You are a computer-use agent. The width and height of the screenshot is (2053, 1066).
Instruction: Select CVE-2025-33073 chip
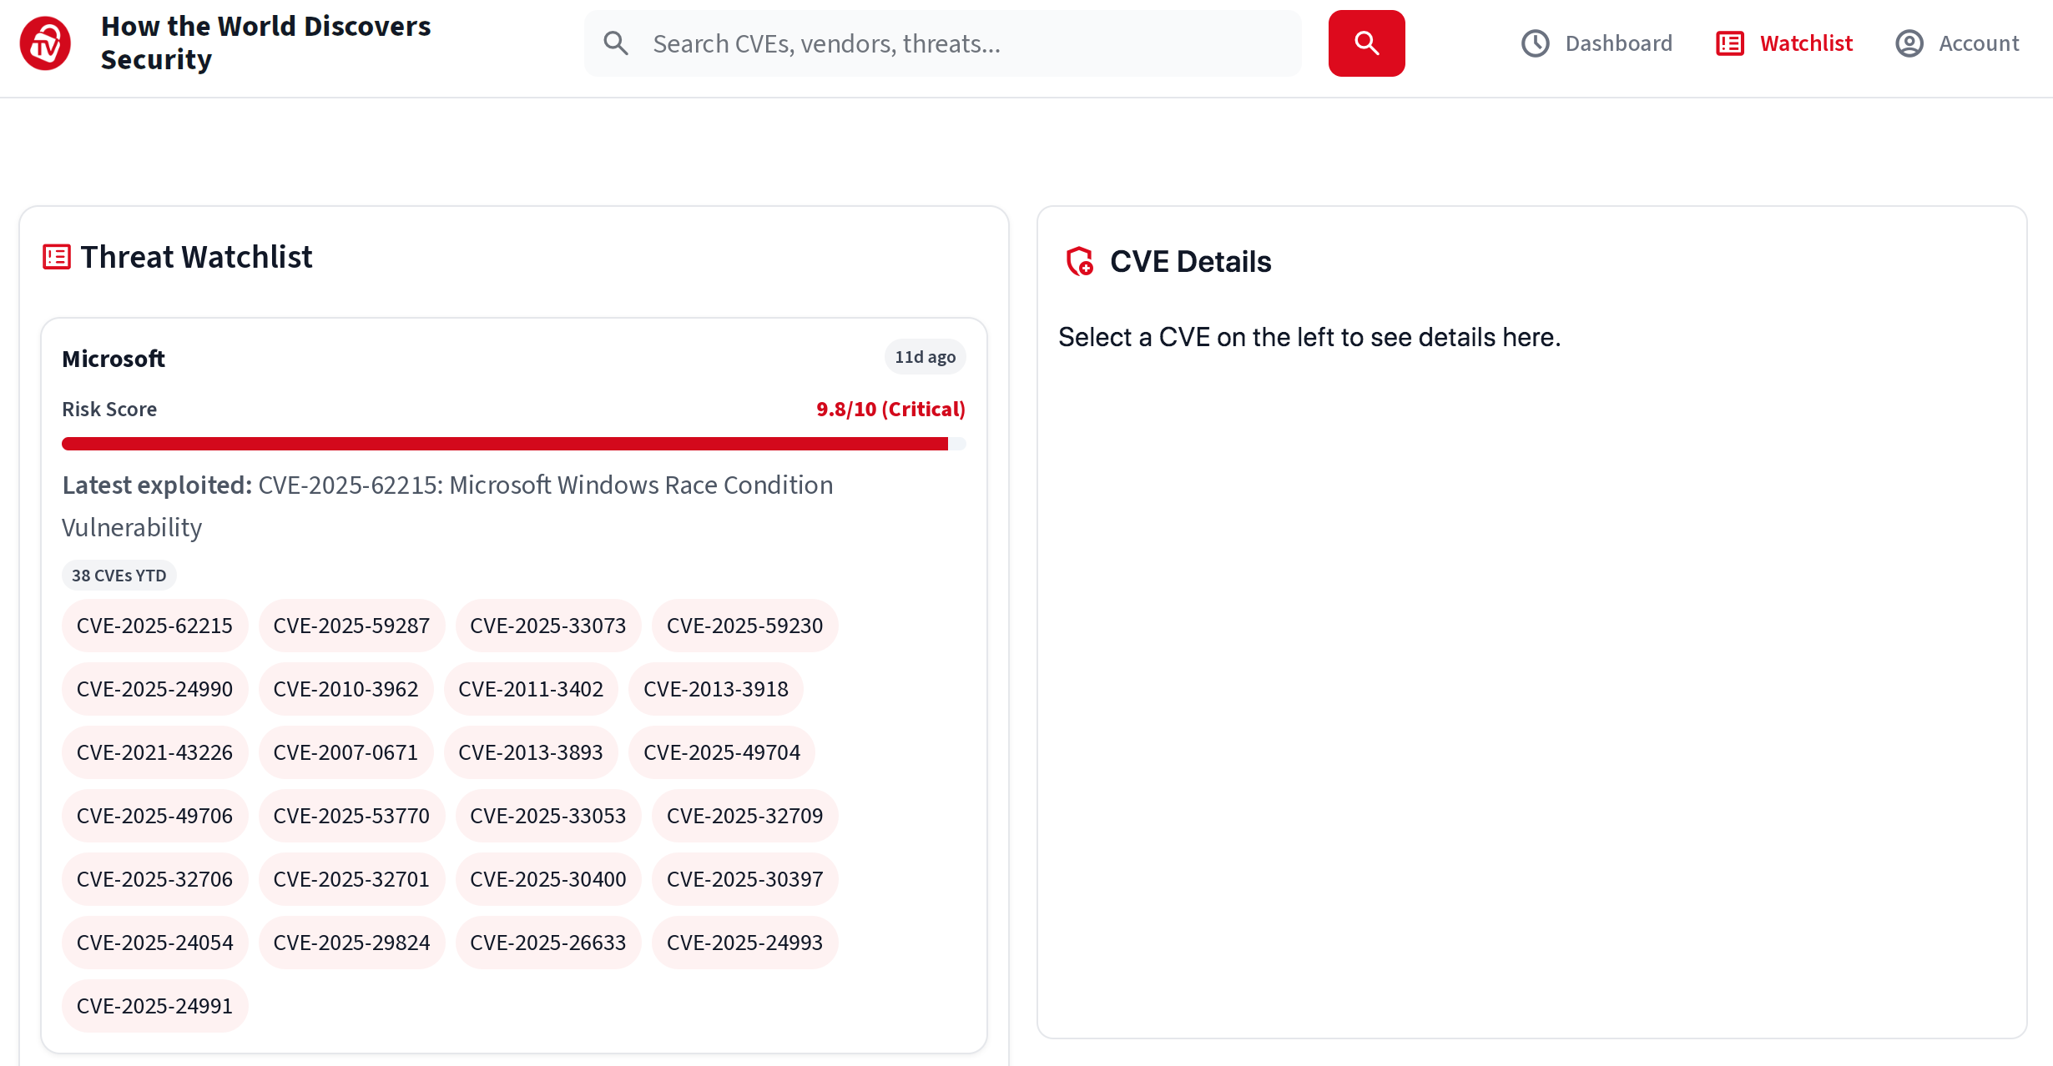click(x=548, y=626)
